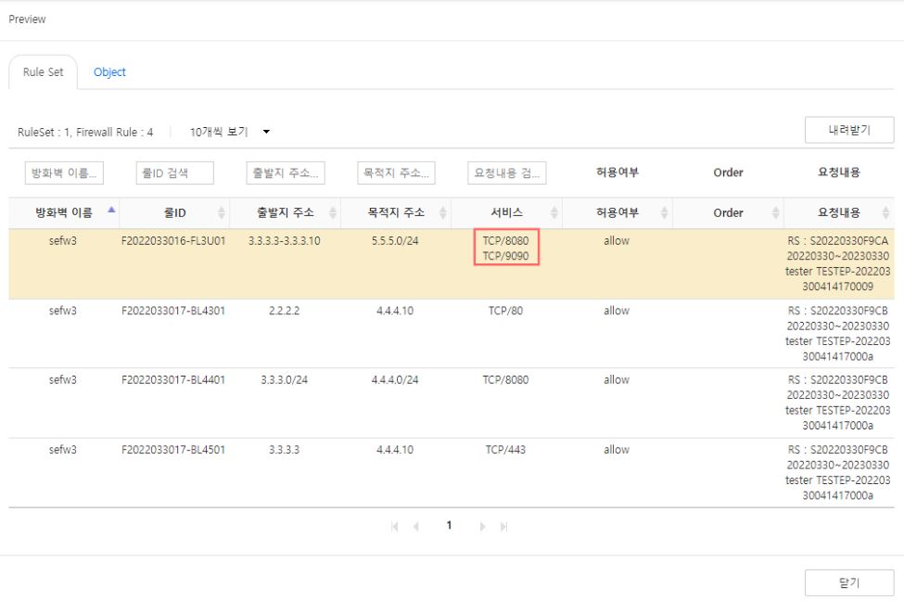This screenshot has width=904, height=601.
Task: Sort table by 목적지 주소 arrows
Action: [443, 212]
